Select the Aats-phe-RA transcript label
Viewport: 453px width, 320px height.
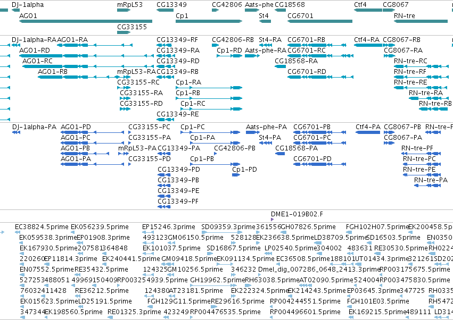point(266,50)
